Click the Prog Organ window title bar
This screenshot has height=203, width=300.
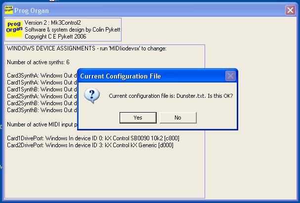click(x=148, y=10)
